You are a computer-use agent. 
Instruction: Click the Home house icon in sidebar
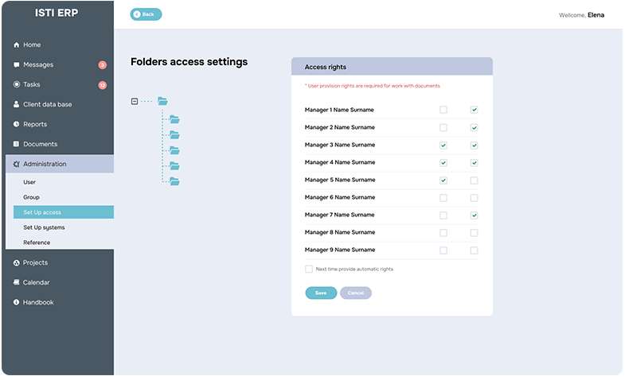(x=17, y=45)
